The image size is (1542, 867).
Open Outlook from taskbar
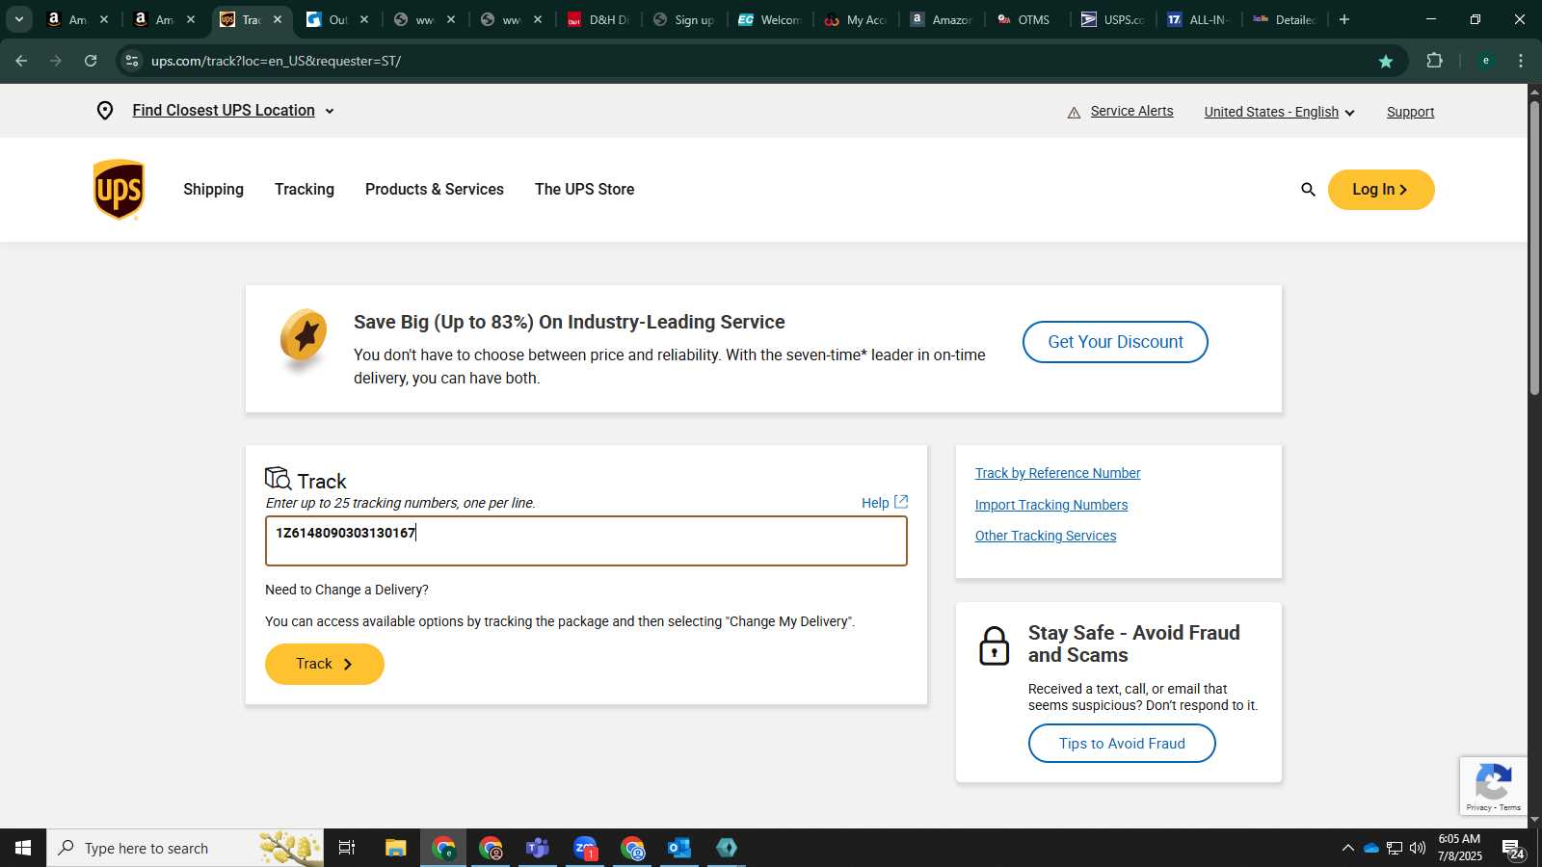(x=679, y=848)
